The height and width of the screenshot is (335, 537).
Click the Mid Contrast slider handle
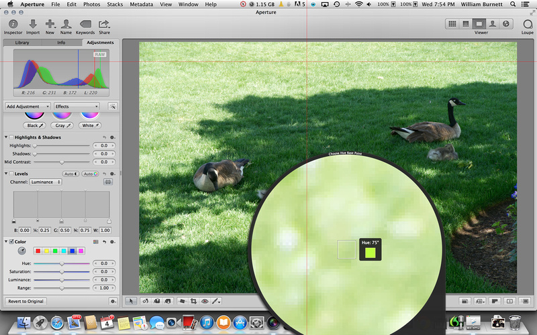click(x=62, y=162)
